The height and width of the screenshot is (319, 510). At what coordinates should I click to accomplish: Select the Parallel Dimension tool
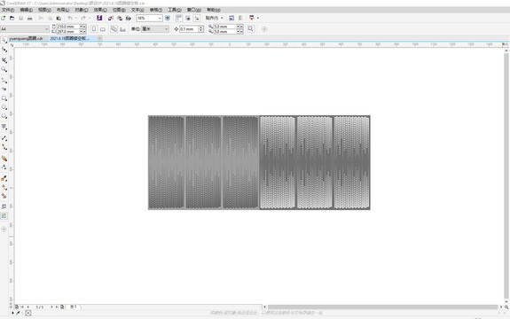4,138
